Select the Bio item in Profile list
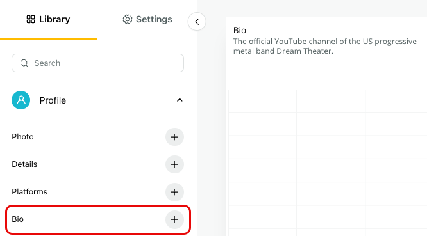The width and height of the screenshot is (427, 236). point(98,219)
